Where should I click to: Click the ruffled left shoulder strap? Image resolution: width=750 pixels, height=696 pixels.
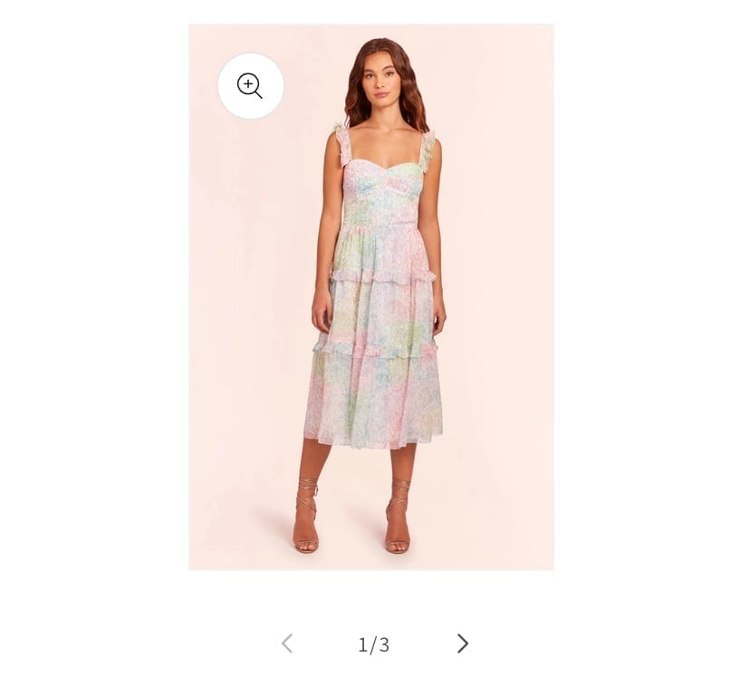342,143
